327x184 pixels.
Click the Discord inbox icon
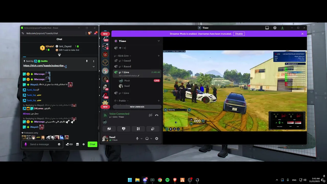point(267,28)
